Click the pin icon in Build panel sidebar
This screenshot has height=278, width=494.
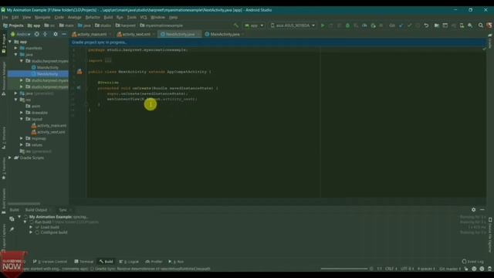pyautogui.click(x=12, y=229)
